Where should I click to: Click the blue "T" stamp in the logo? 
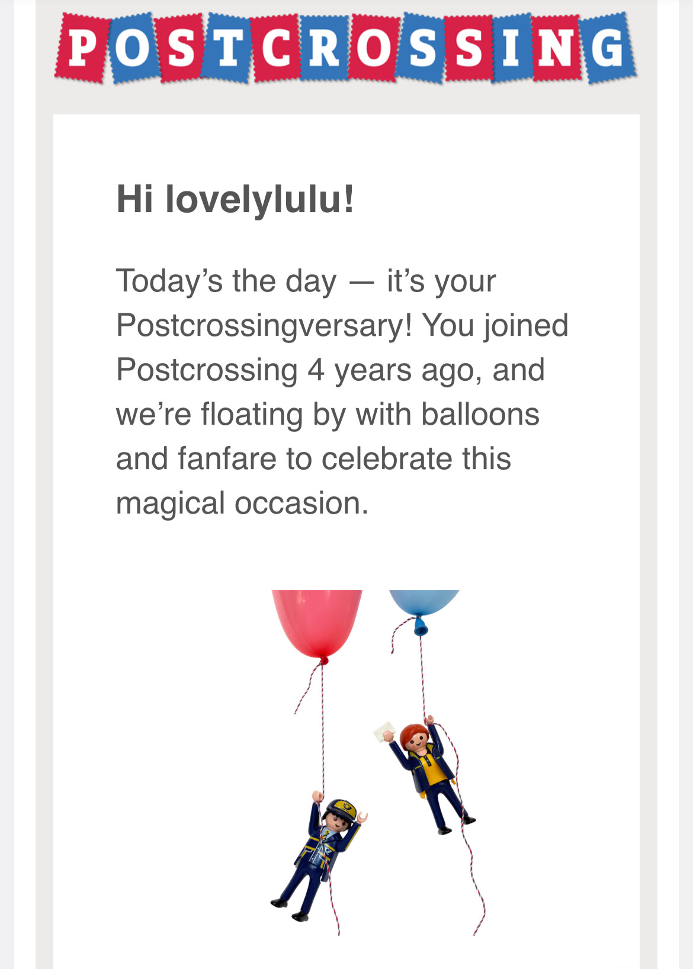(x=227, y=49)
